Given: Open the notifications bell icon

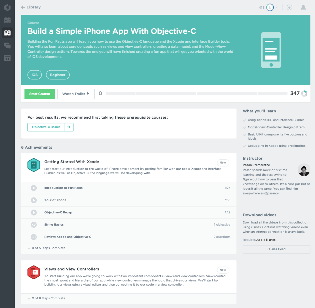Looking at the screenshot, I should (303, 7).
